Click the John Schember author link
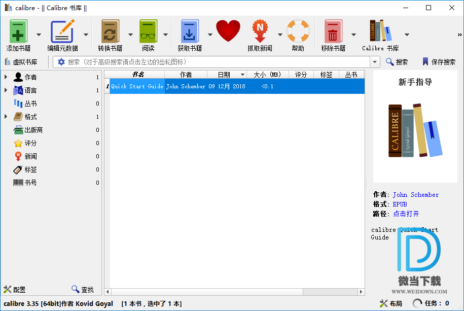The width and height of the screenshot is (464, 311). (x=415, y=195)
